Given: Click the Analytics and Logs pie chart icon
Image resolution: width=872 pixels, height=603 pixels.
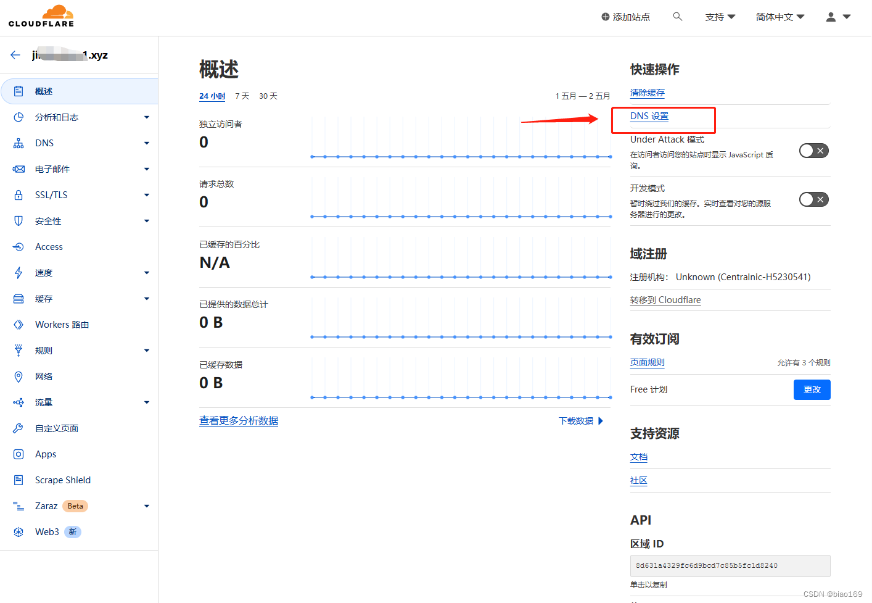Looking at the screenshot, I should (x=19, y=117).
